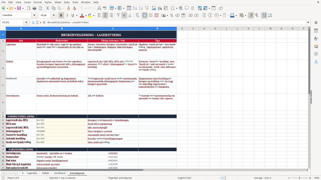Image resolution: width=321 pixels, height=180 pixels.
Task: Click the formula input field
Action: [x=176, y=22]
